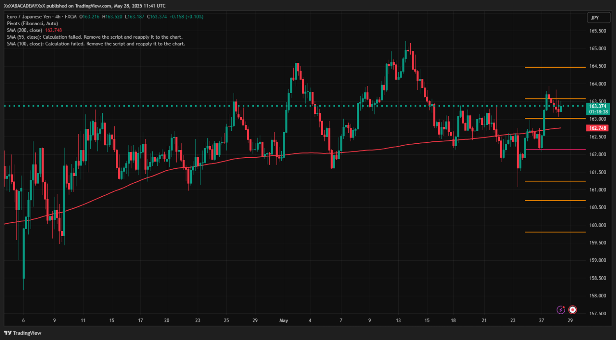Click the SMA (100, close) error message
Image resolution: width=616 pixels, height=340 pixels.
96,44
